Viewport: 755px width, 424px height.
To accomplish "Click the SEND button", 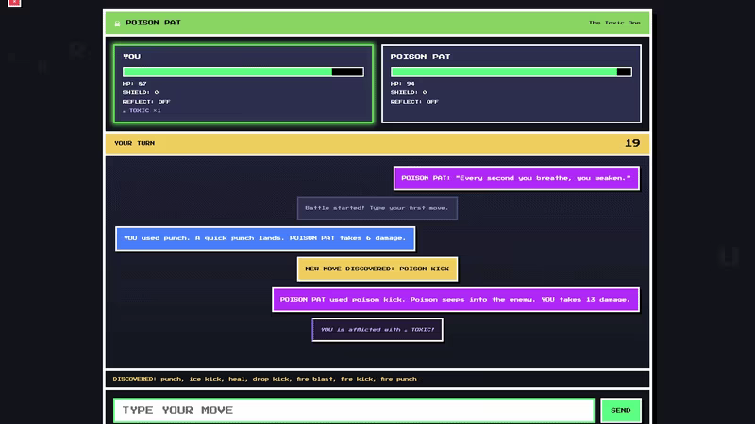I will tap(621, 410).
